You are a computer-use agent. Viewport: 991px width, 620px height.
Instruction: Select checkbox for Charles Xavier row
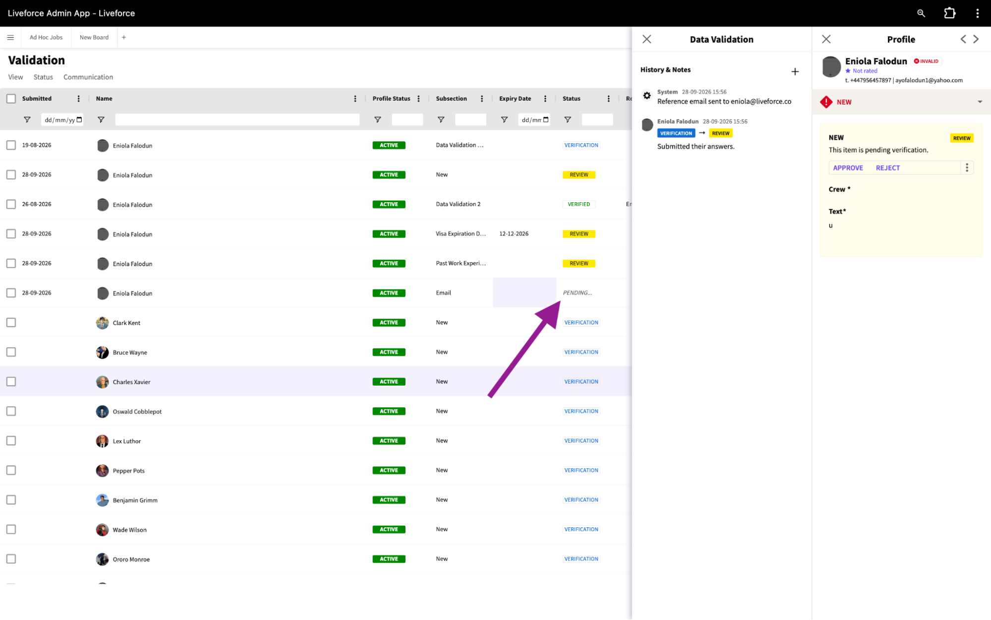pyautogui.click(x=11, y=382)
